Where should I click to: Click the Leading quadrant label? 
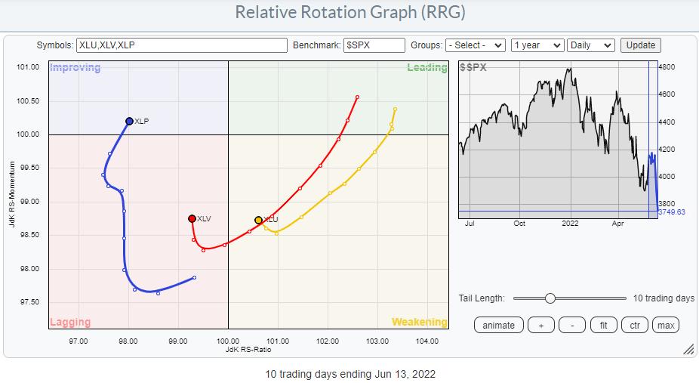[x=427, y=68]
